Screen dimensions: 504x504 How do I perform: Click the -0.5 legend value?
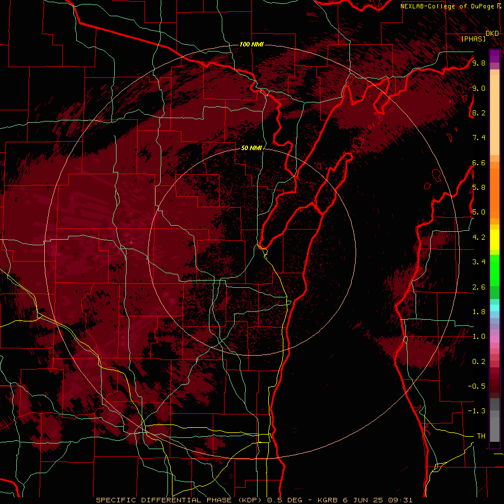coord(477,386)
